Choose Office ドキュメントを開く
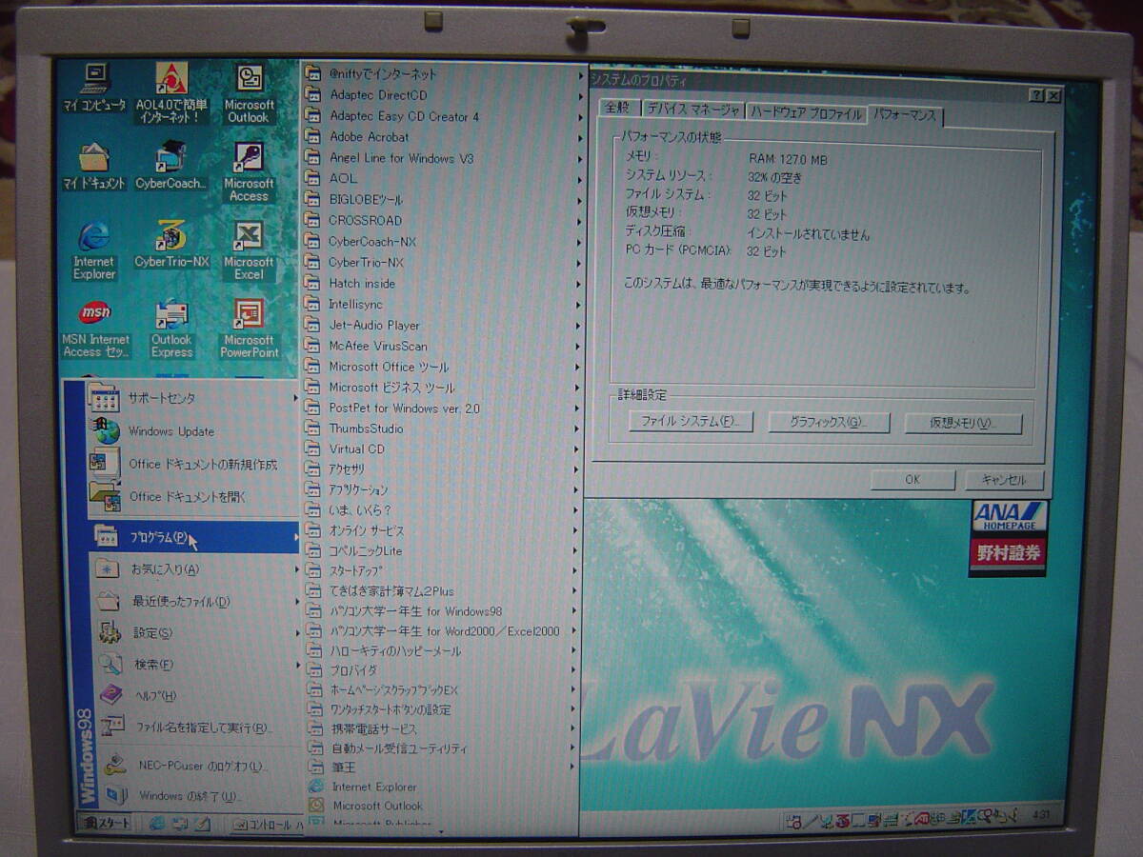The width and height of the screenshot is (1143, 857). [194, 496]
